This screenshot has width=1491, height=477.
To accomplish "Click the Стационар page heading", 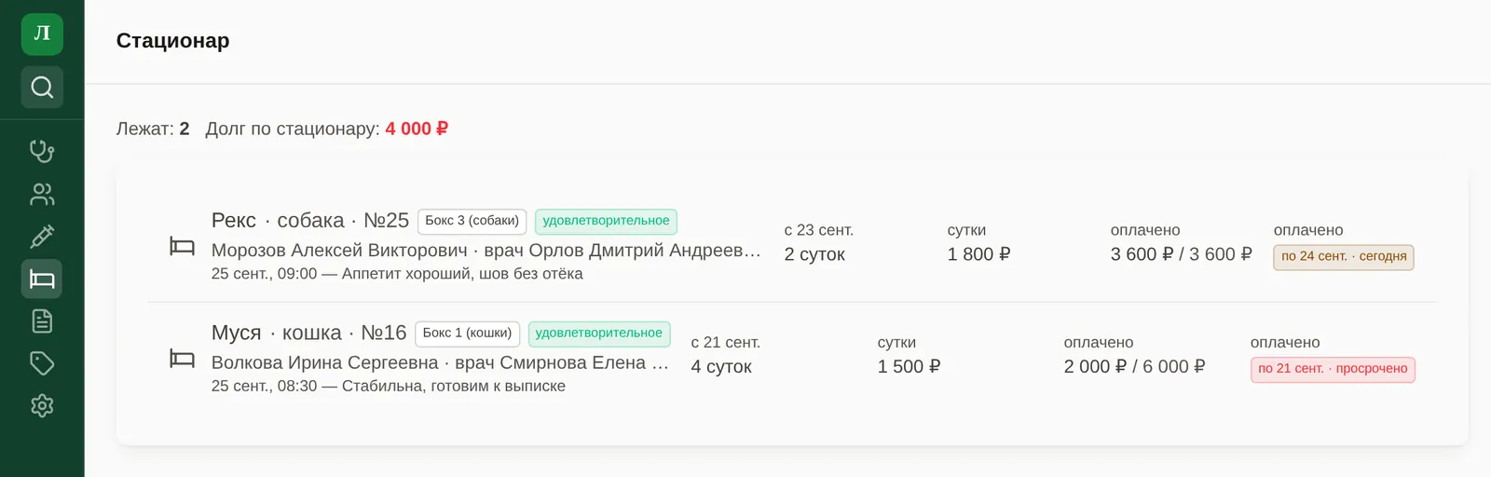I will (172, 41).
